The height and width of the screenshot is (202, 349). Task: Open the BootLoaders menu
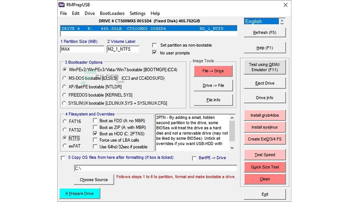coord(112,13)
